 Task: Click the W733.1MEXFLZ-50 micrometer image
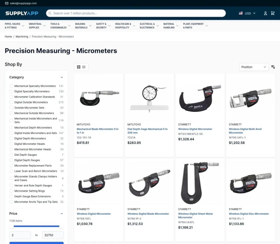click(x=200, y=98)
